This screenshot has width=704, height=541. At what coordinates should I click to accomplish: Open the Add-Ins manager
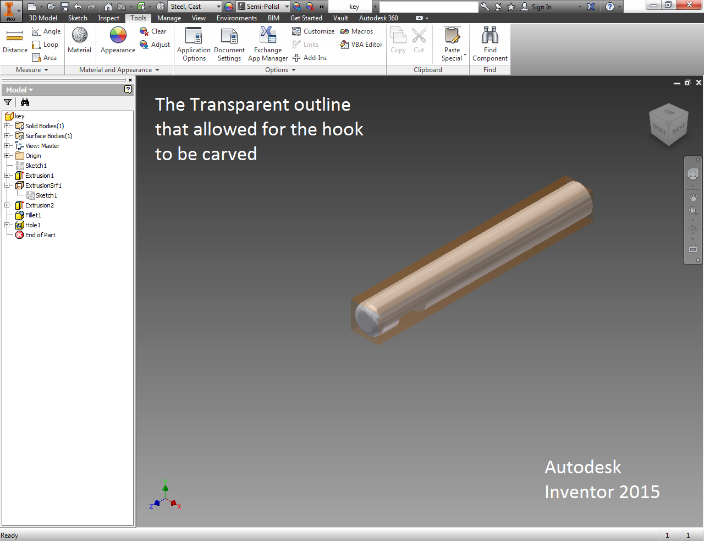[x=310, y=58]
